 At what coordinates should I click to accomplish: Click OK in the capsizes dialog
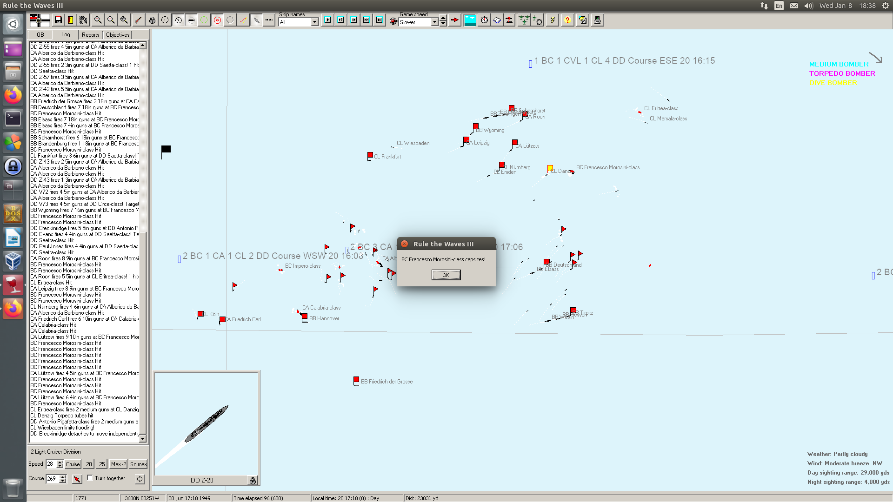click(x=446, y=275)
